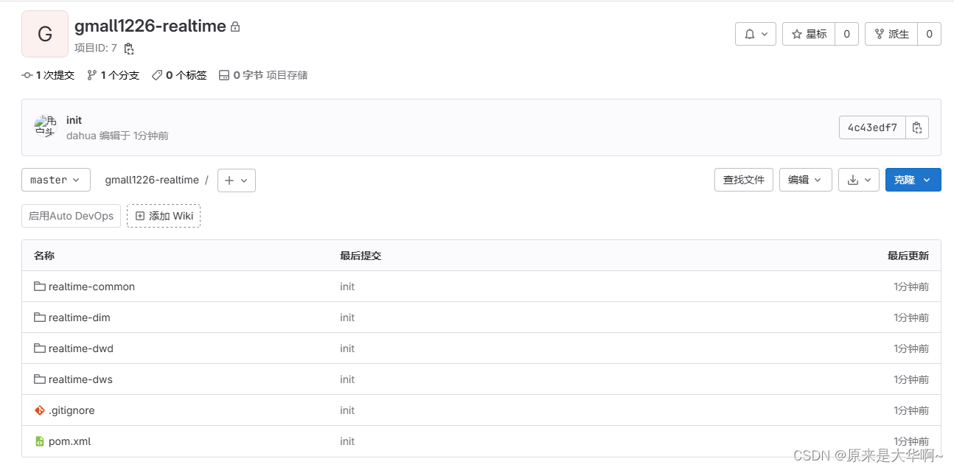Click the commit author avatar
This screenshot has height=470, width=954.
[45, 127]
